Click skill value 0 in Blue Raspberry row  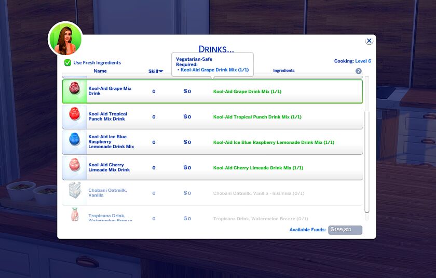tap(154, 142)
